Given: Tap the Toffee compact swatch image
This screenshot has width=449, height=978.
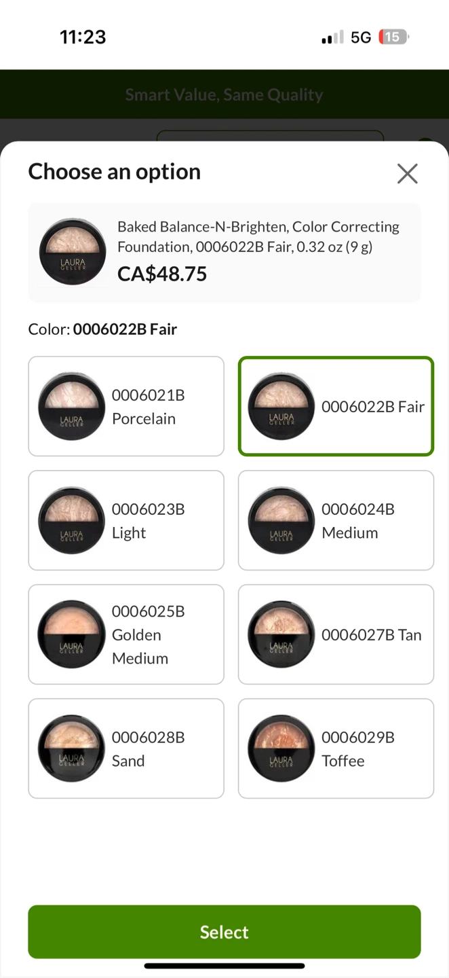Looking at the screenshot, I should [281, 748].
